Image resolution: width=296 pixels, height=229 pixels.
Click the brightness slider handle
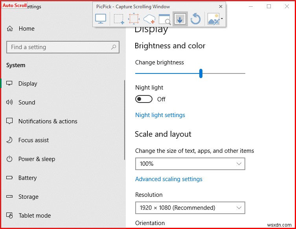point(201,73)
